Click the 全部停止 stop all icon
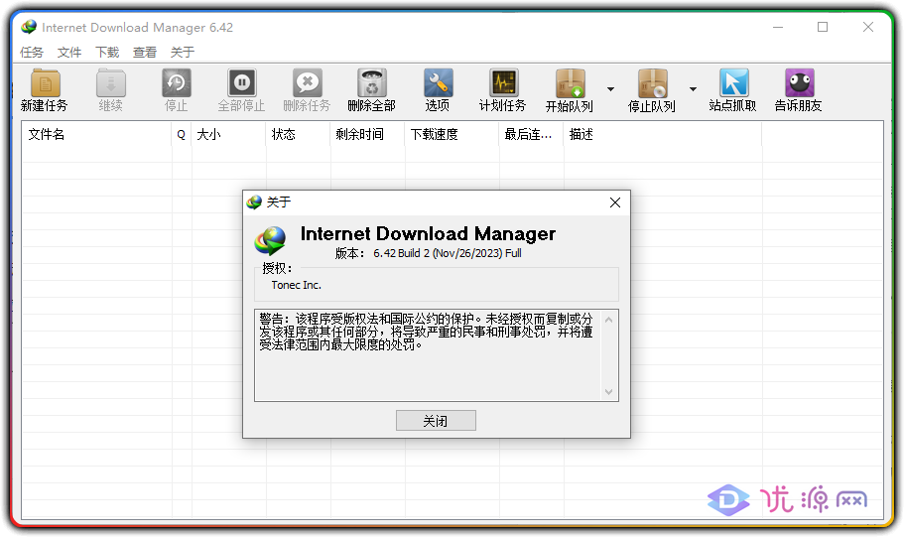The height and width of the screenshot is (537, 904). pyautogui.click(x=241, y=83)
